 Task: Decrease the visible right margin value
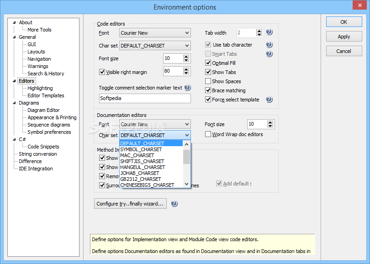(186, 73)
